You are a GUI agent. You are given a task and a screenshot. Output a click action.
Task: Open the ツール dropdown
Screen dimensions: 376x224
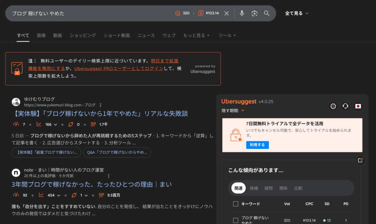point(227,35)
